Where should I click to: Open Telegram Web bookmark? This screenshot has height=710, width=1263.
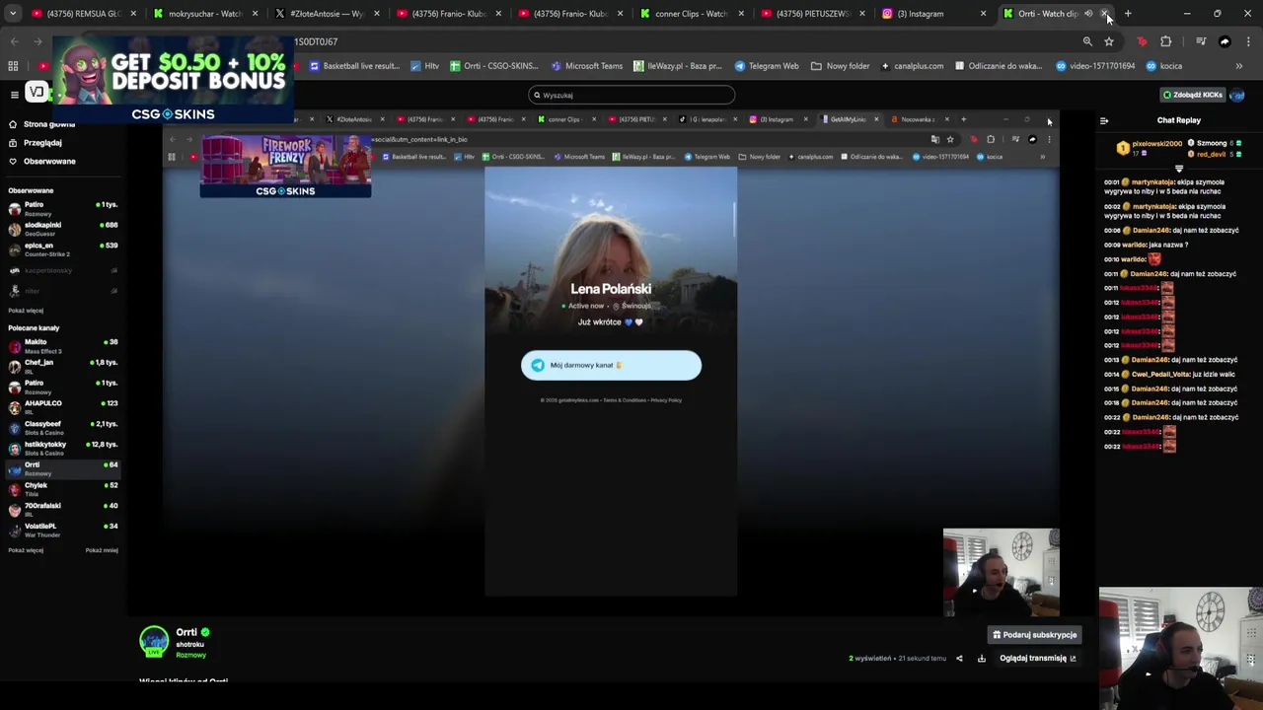pos(767,66)
